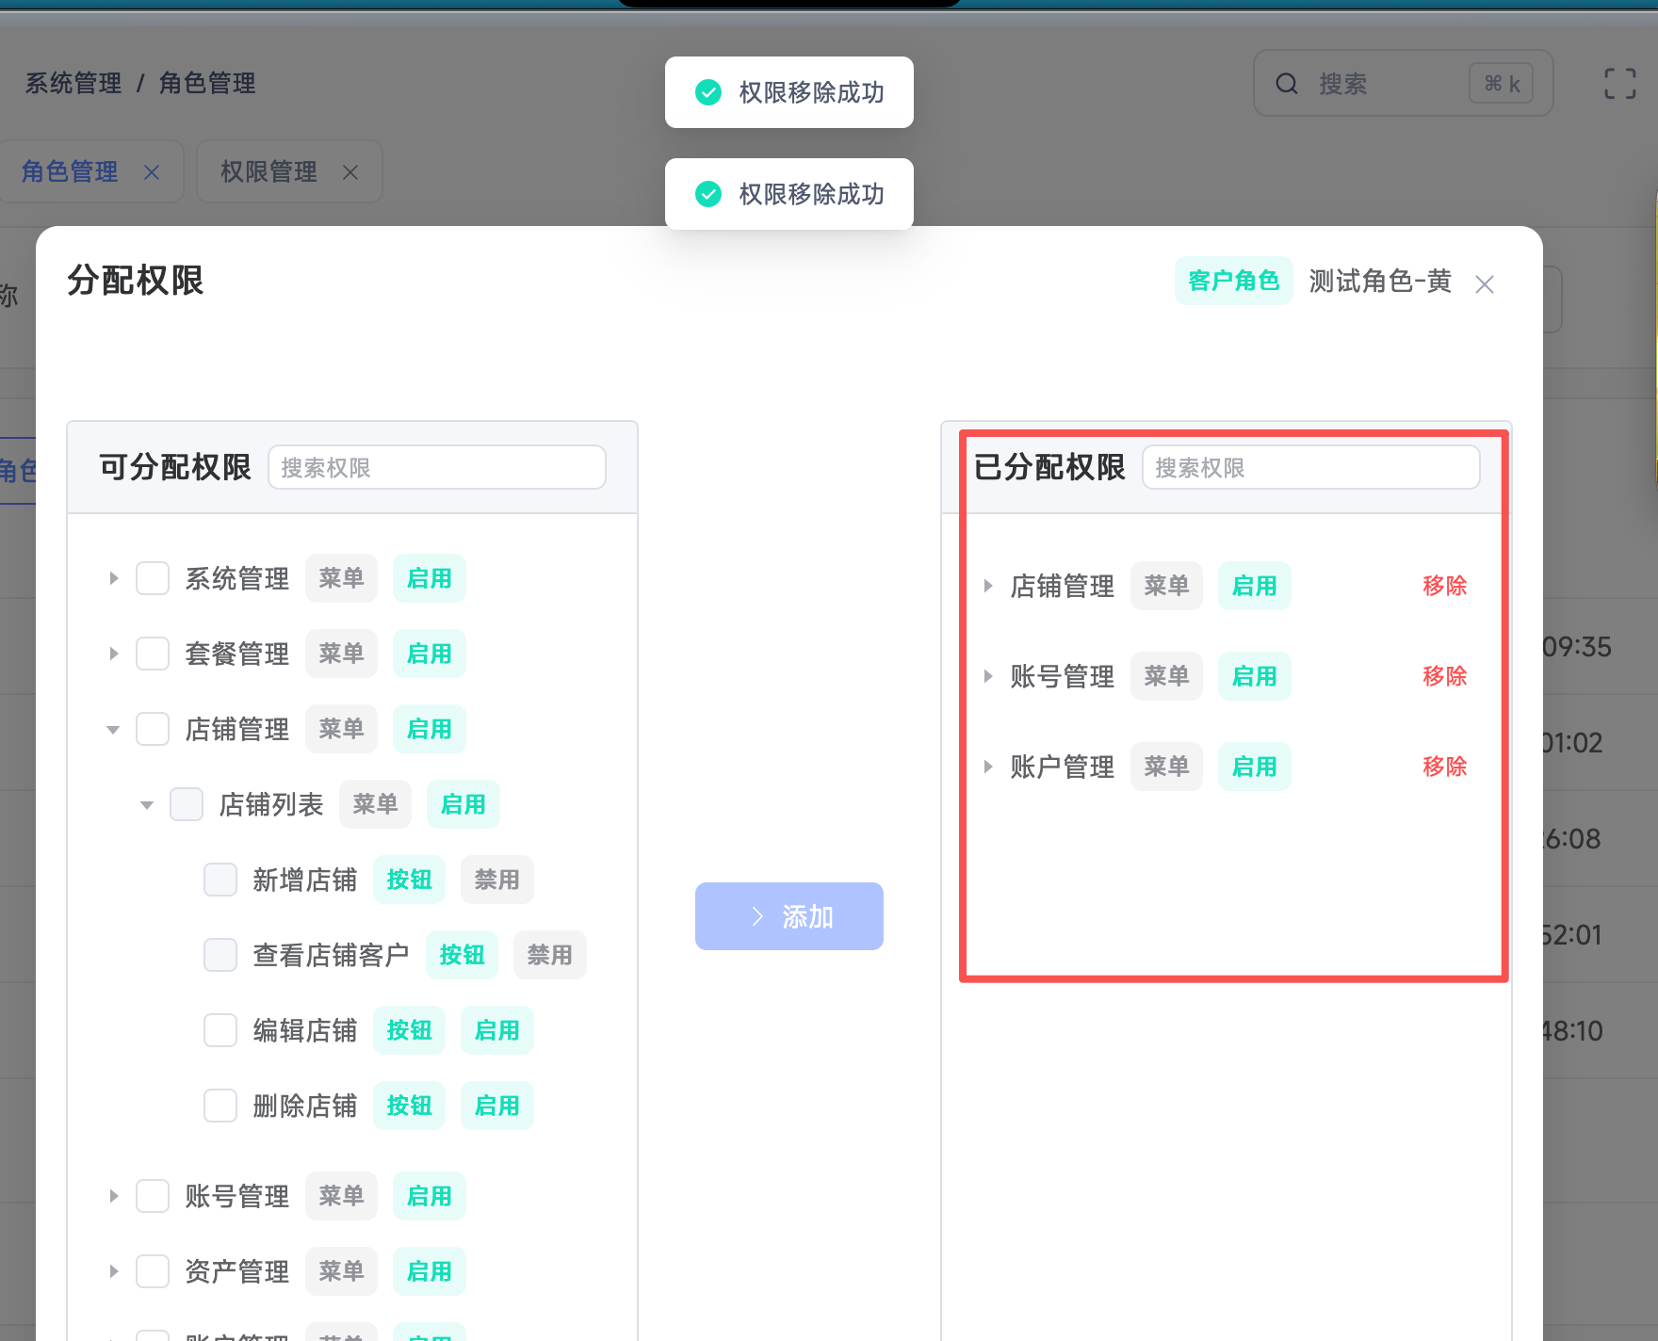
Task: Expand the 系统管理 tree node
Action: (x=114, y=578)
